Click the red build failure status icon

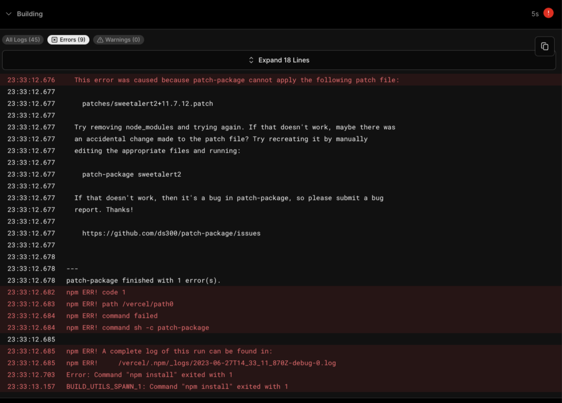click(548, 13)
